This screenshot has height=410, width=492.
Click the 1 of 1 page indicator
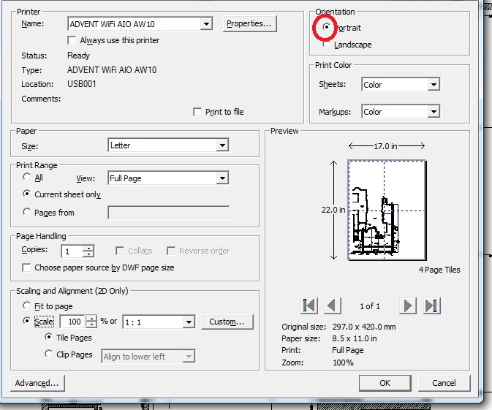(x=370, y=306)
